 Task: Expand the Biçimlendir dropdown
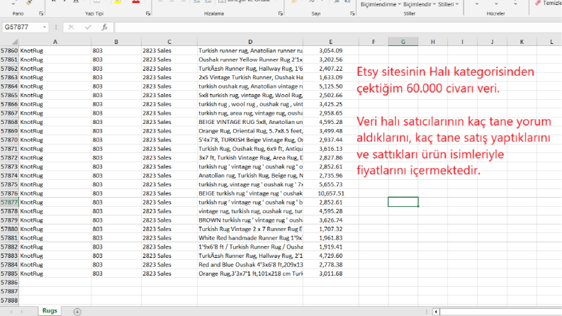tap(434, 4)
